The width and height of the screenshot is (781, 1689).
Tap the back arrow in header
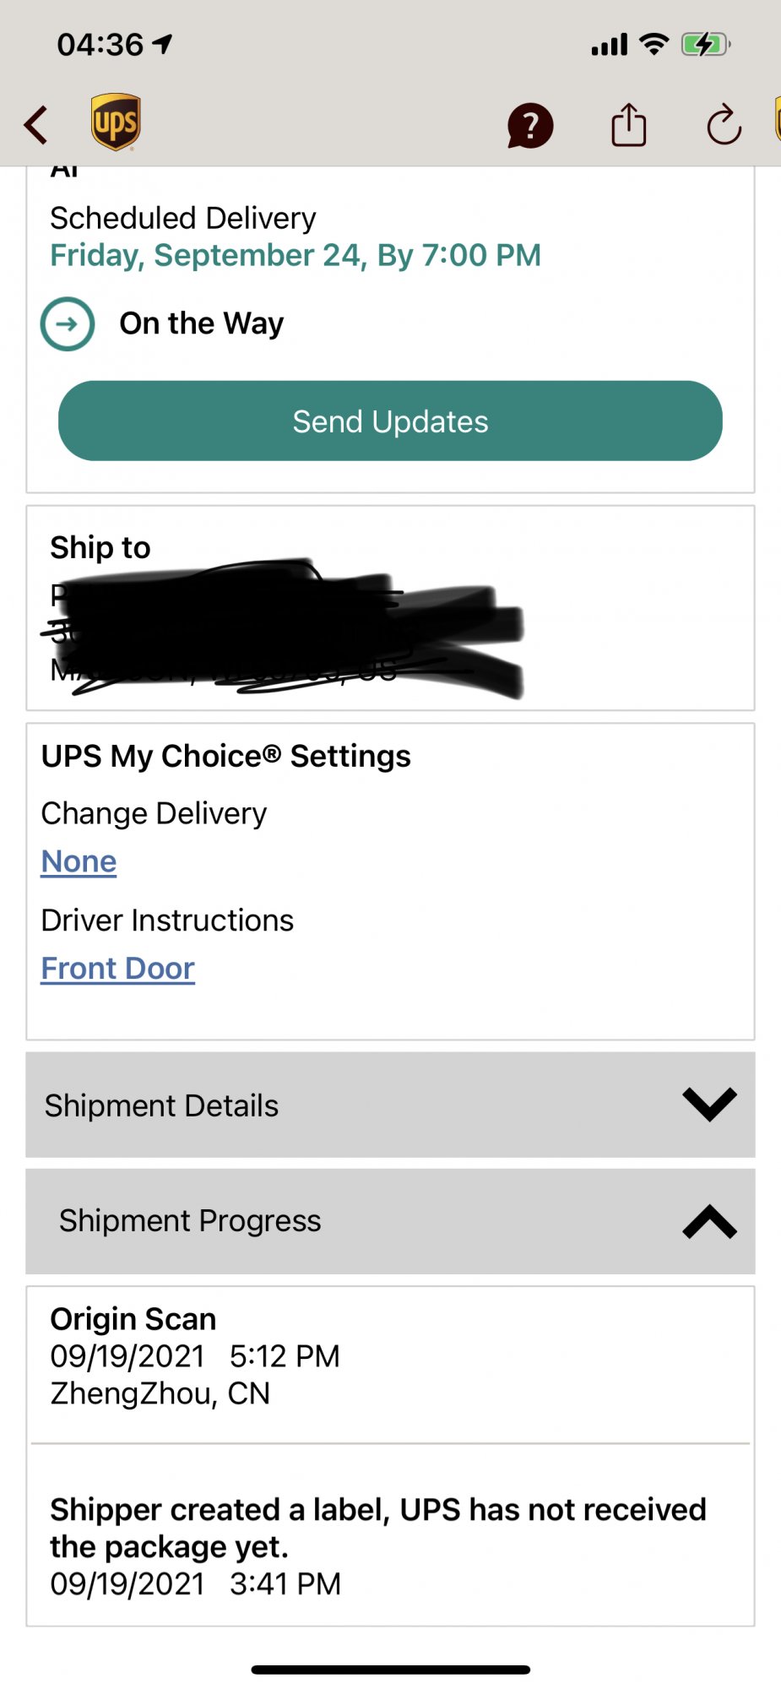pos(35,125)
